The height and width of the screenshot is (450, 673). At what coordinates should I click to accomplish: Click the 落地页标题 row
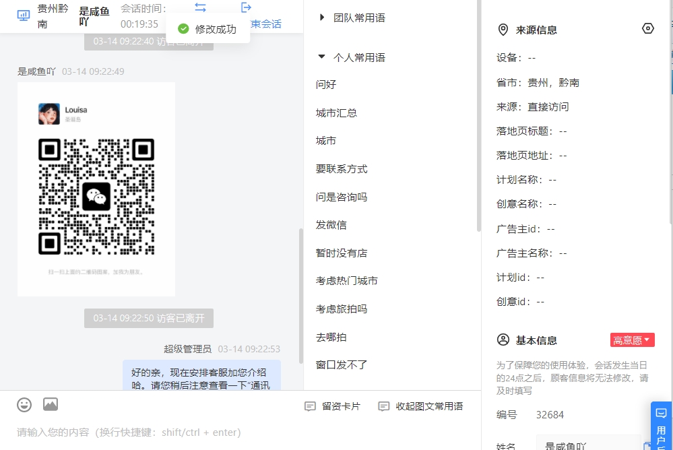pos(532,131)
